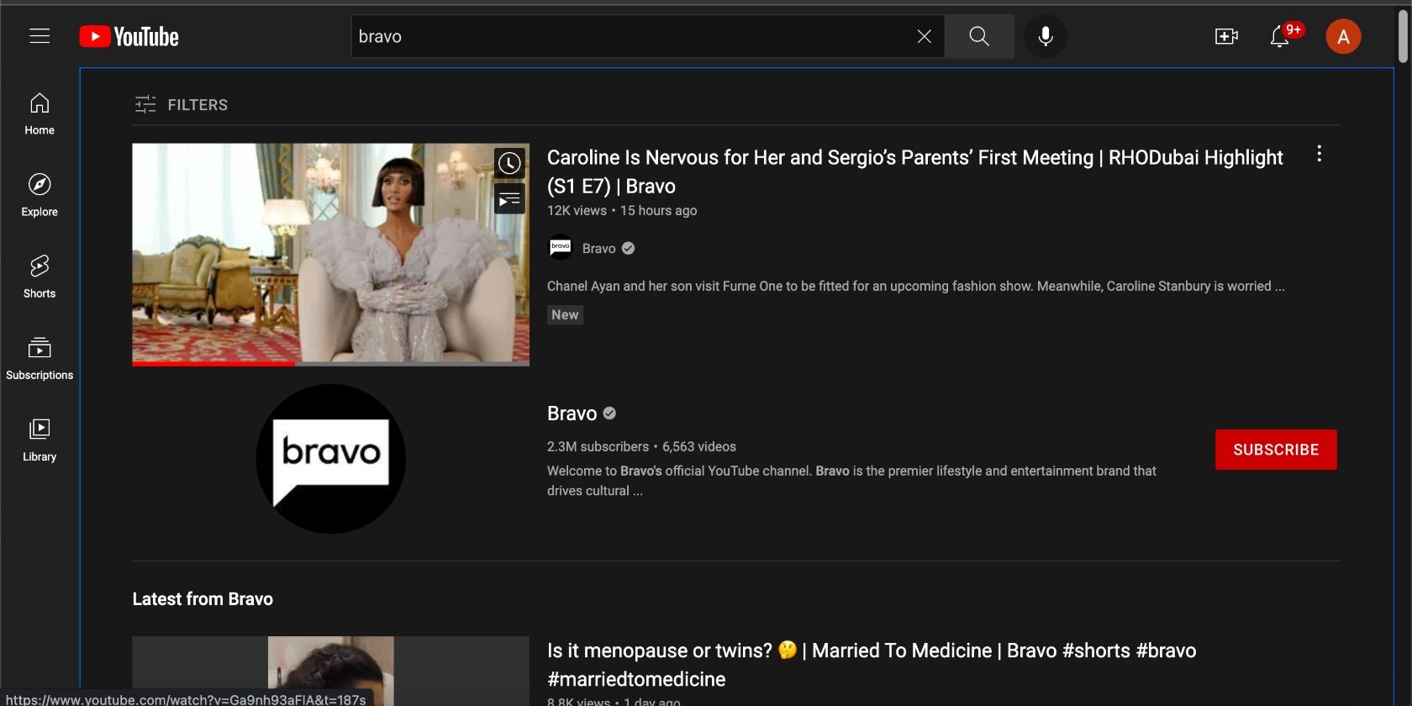Image resolution: width=1412 pixels, height=706 pixels.
Task: Clear the search box with the X
Action: (x=924, y=36)
